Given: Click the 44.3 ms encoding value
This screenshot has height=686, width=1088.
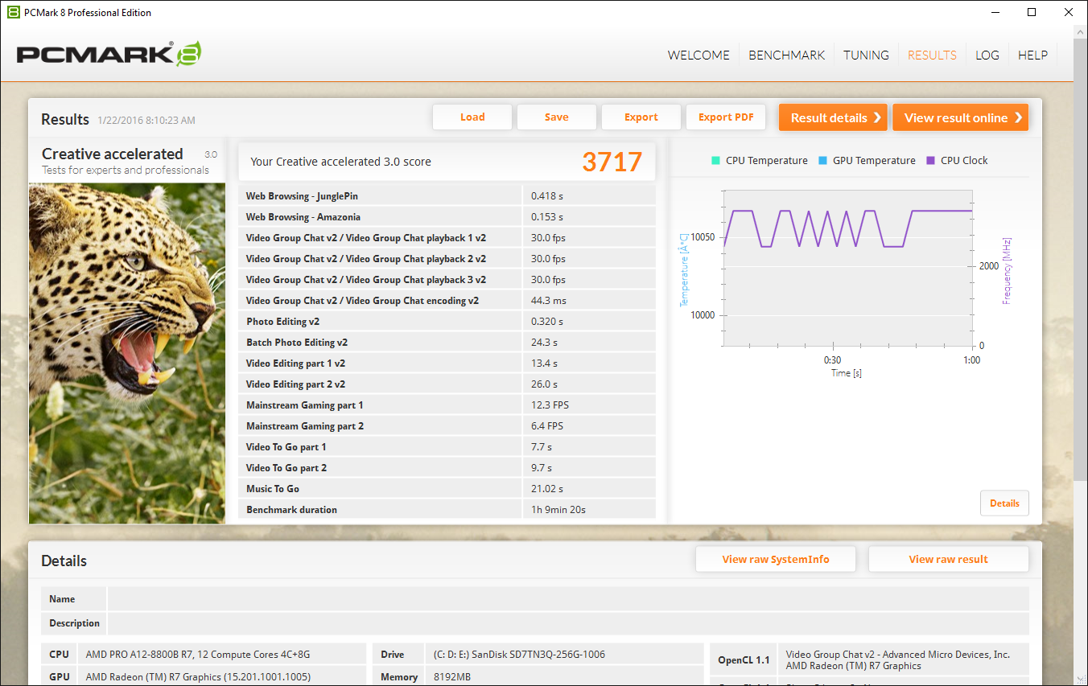Looking at the screenshot, I should tap(549, 300).
